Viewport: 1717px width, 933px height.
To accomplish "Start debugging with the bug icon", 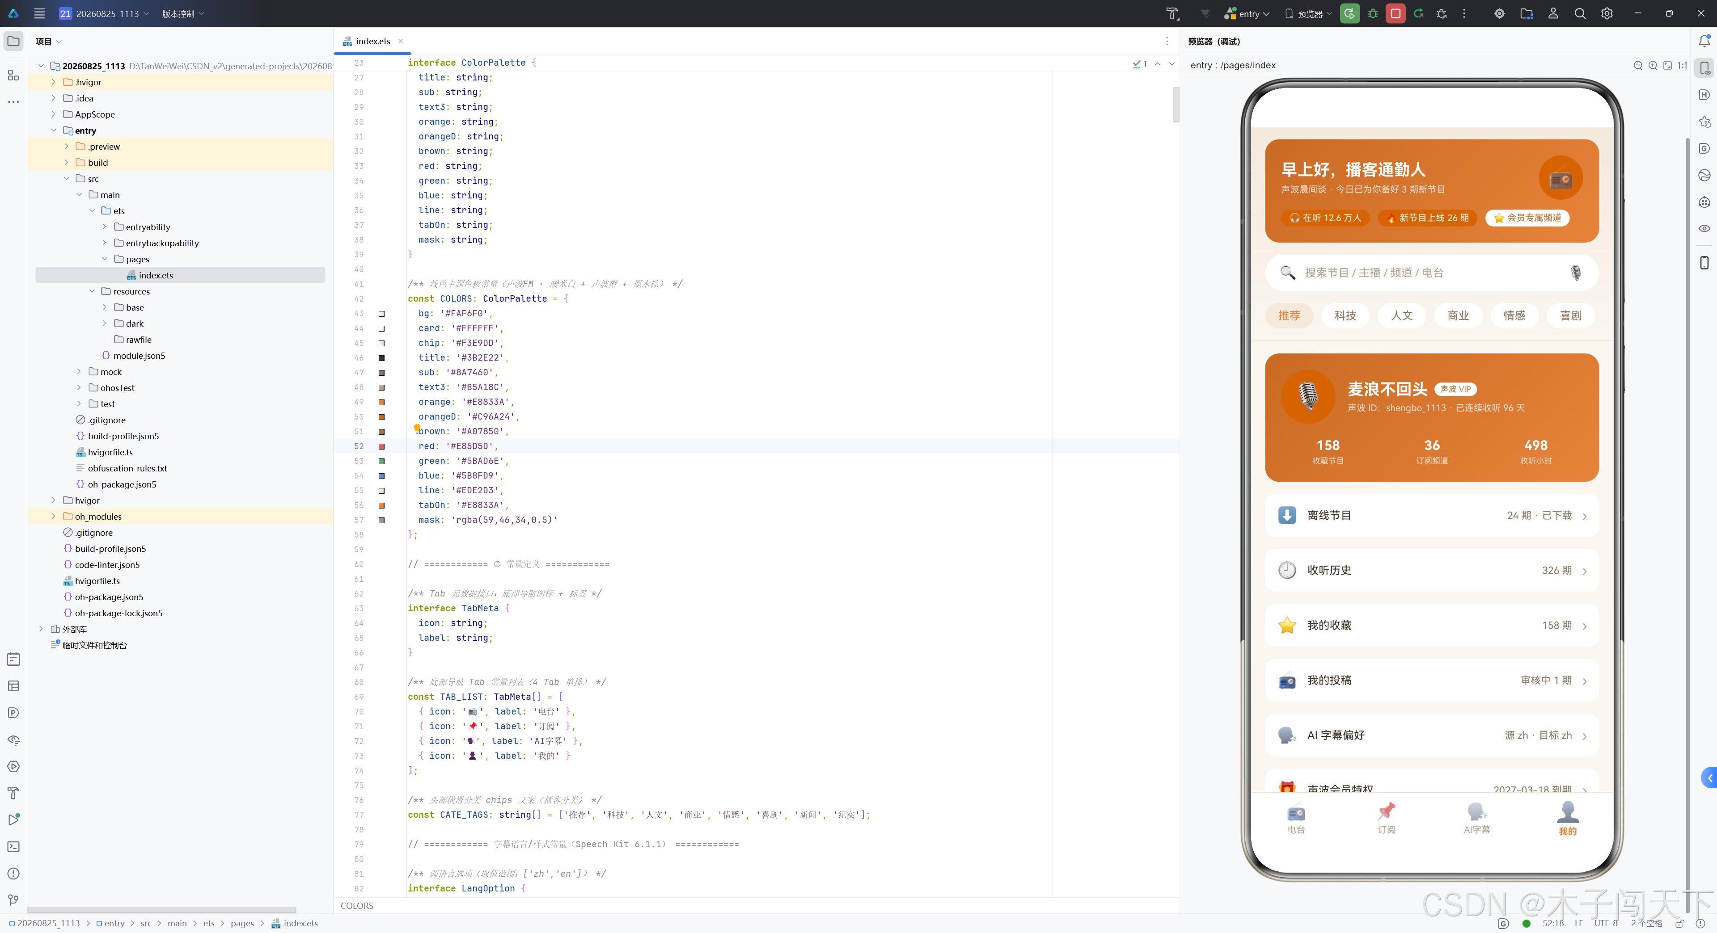I will [1372, 13].
